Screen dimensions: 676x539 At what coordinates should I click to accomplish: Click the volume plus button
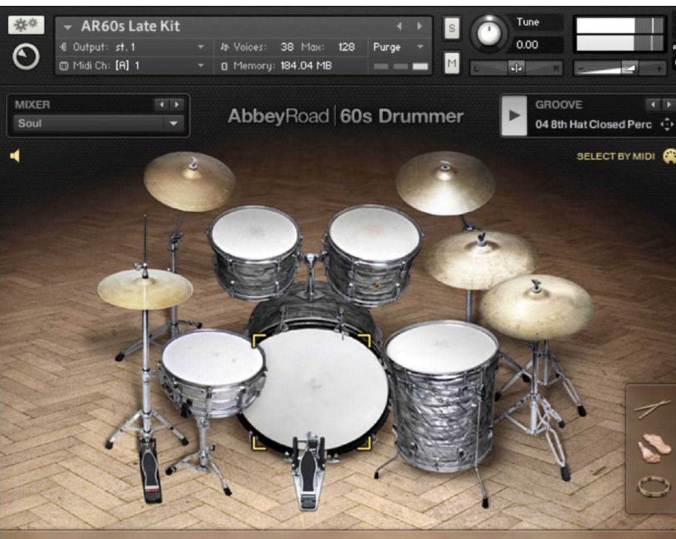click(x=659, y=69)
